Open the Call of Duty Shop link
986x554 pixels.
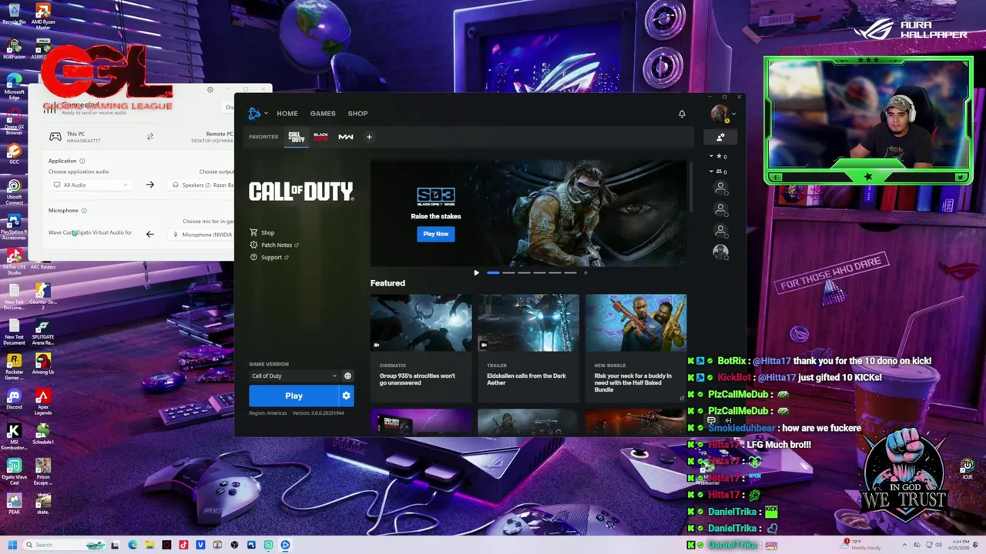pyautogui.click(x=262, y=232)
